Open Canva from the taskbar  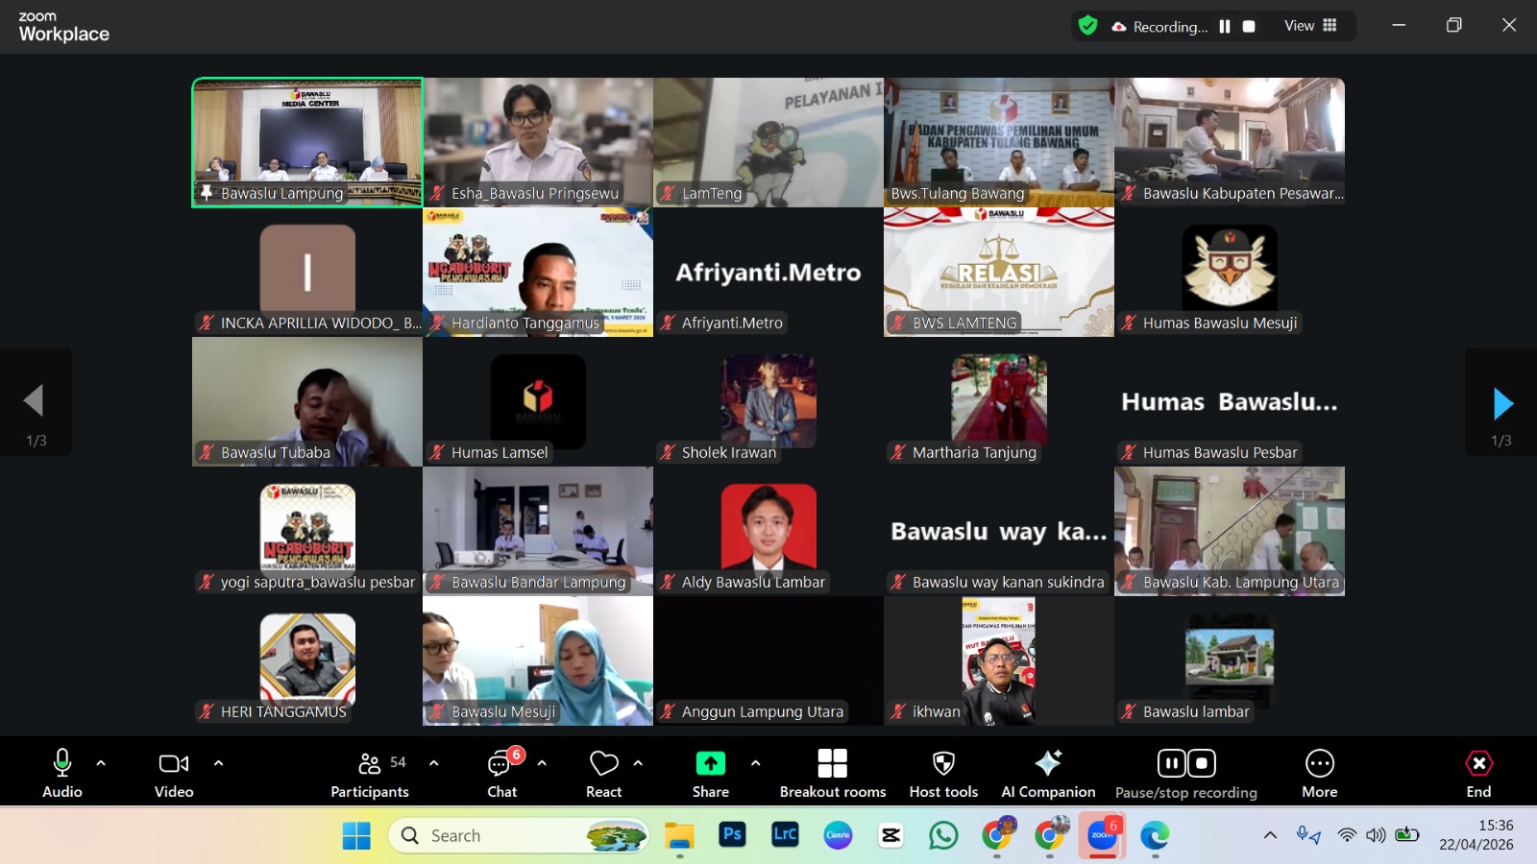(x=838, y=835)
